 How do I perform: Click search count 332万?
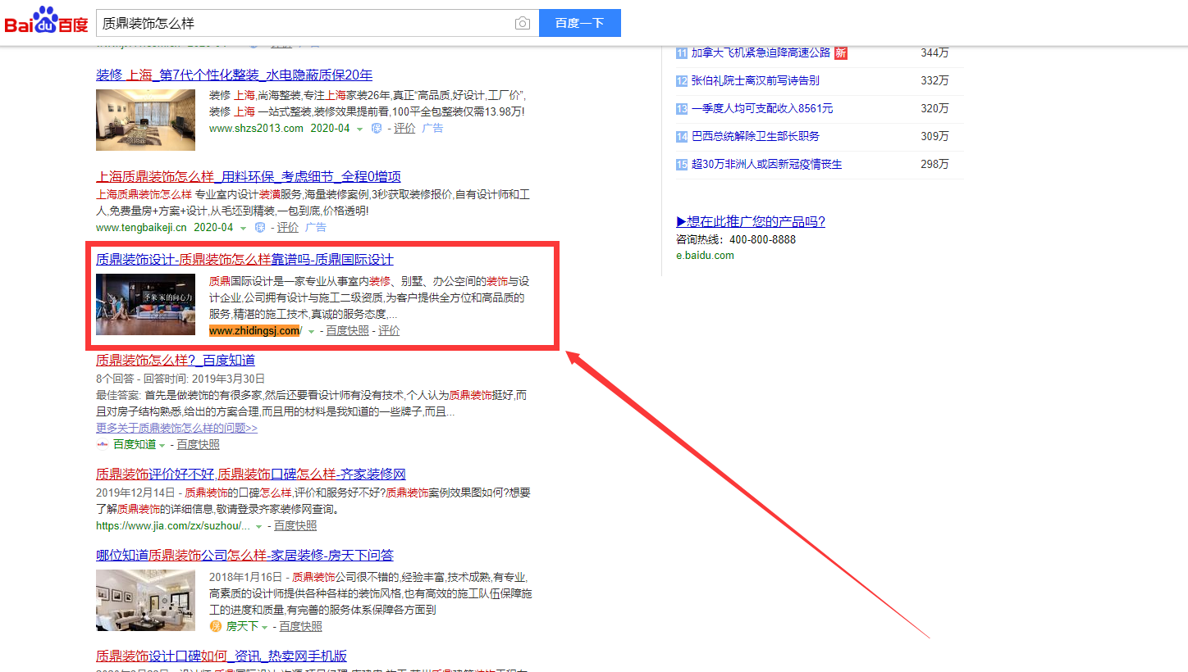coord(934,81)
